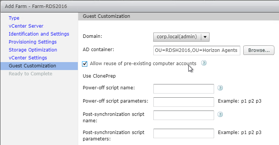This screenshot has height=145, width=279.
Task: View help for Post-synchronization script name
Action: [x=220, y=114]
